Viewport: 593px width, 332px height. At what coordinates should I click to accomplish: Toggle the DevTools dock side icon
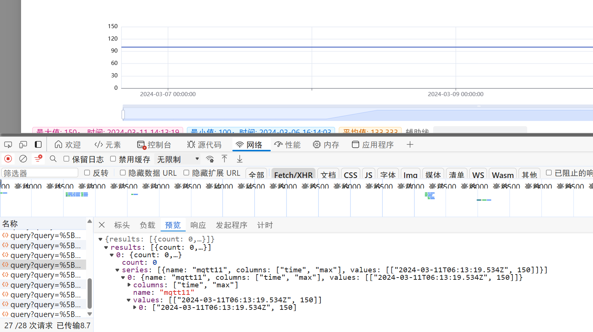[38, 145]
